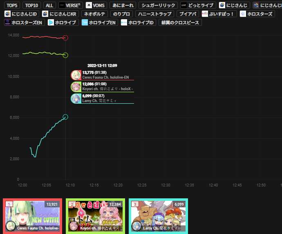The height and width of the screenshot is (234, 282).
Task: Click the 14,000 y-axis label
Action: tap(13, 35)
